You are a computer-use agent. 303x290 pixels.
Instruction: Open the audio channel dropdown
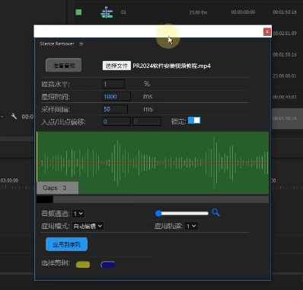78,214
